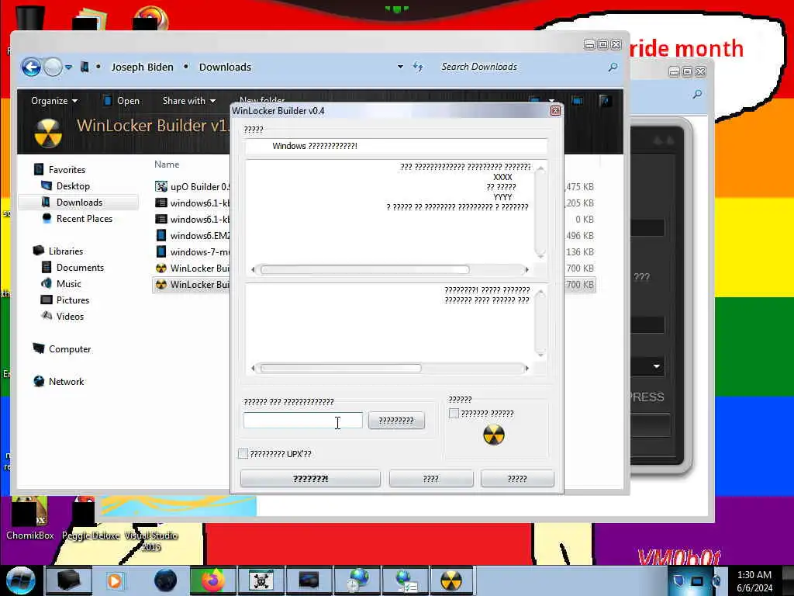
Task: Open media player icon on taskbar
Action: coord(115,580)
